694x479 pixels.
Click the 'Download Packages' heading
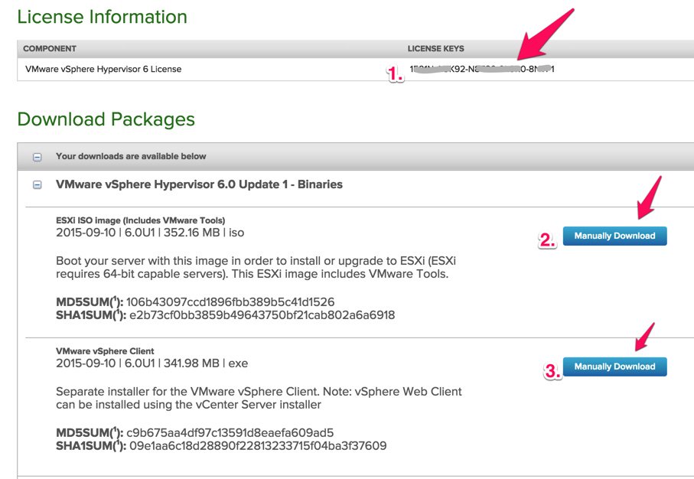point(106,119)
